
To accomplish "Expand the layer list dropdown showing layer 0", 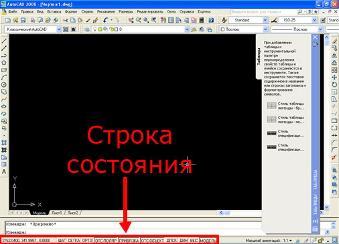I will pos(187,29).
